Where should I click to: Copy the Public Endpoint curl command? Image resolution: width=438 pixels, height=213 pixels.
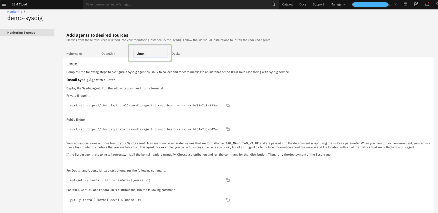coord(228,129)
